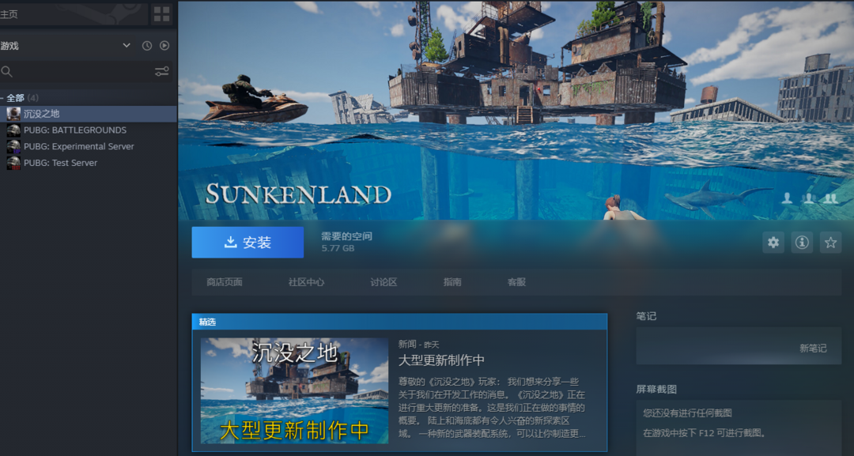Click the clock icon to sort by recent
This screenshot has height=456, width=854.
tap(147, 46)
